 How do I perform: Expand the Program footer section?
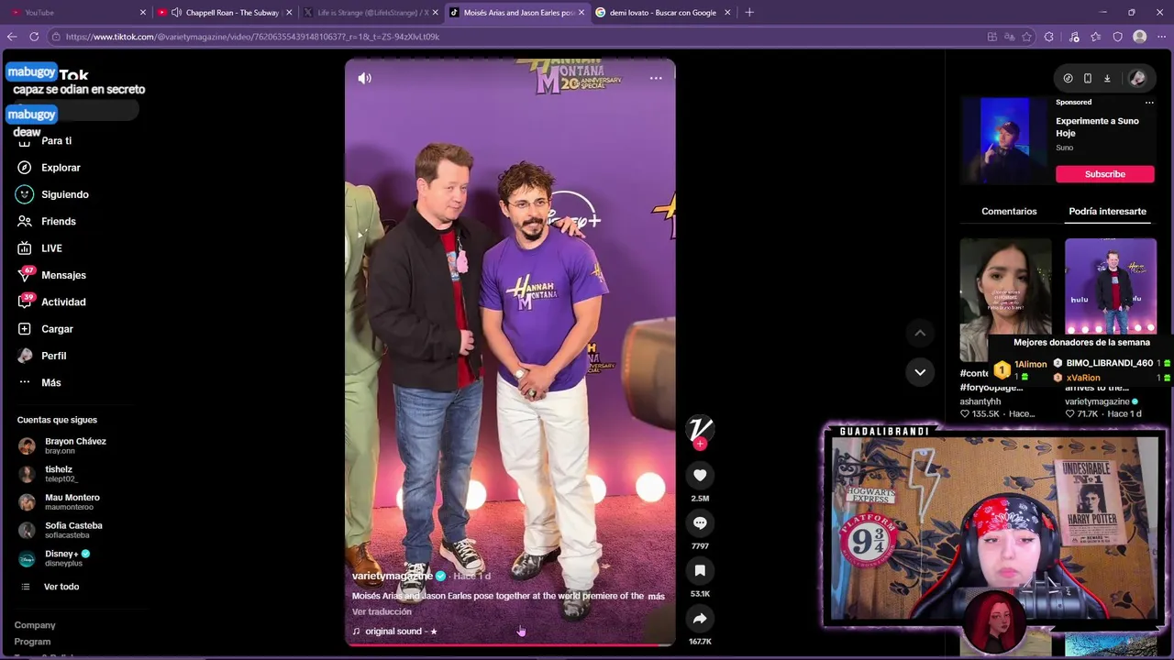(x=32, y=642)
